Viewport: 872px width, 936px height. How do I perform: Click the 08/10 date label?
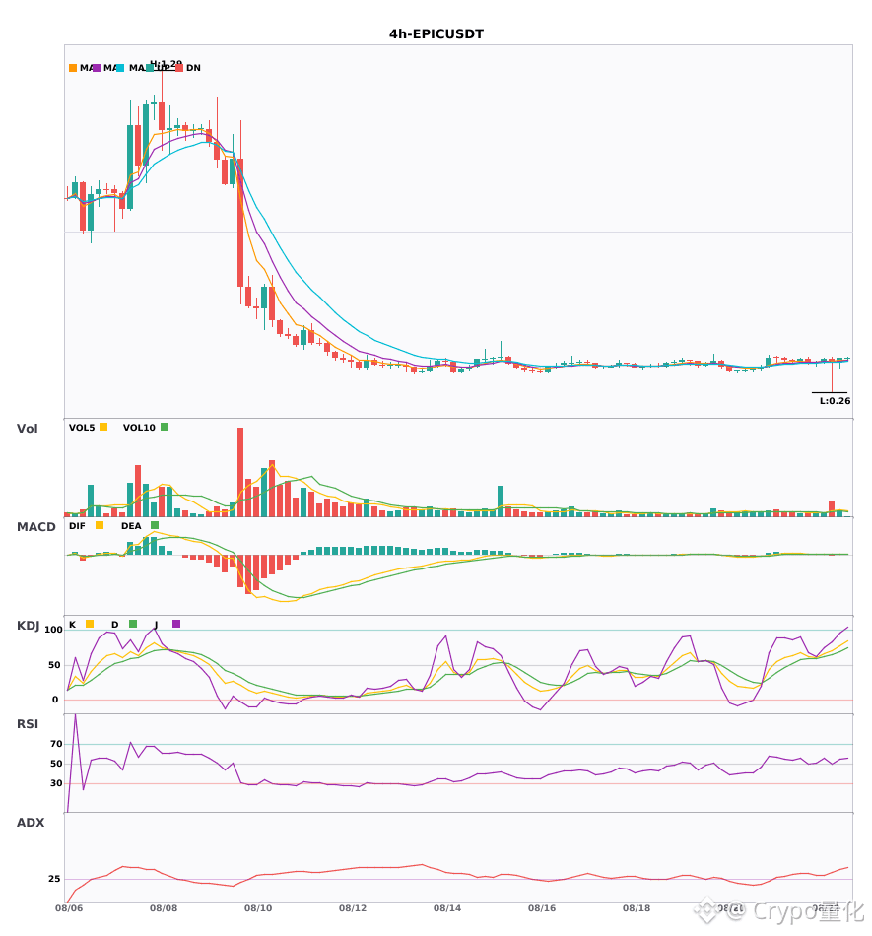tap(258, 908)
